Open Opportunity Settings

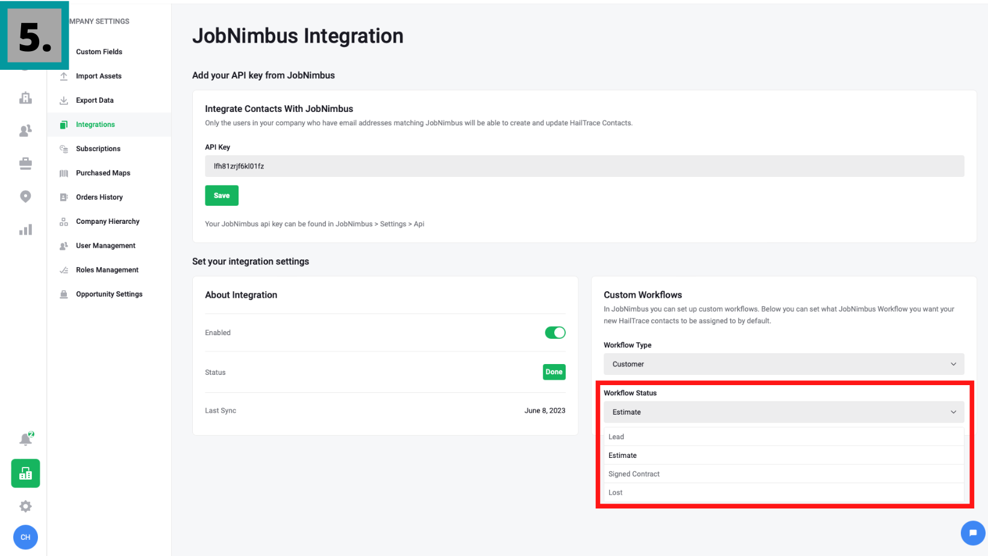109,294
